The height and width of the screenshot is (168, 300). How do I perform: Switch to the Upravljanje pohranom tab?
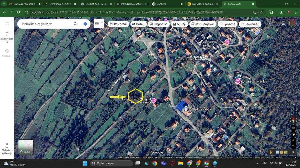[x=61, y=4]
